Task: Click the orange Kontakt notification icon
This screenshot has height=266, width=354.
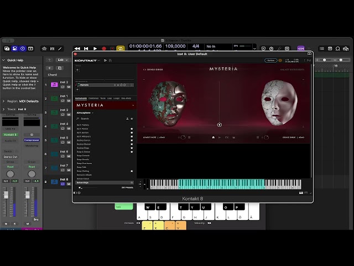Action: click(x=280, y=60)
